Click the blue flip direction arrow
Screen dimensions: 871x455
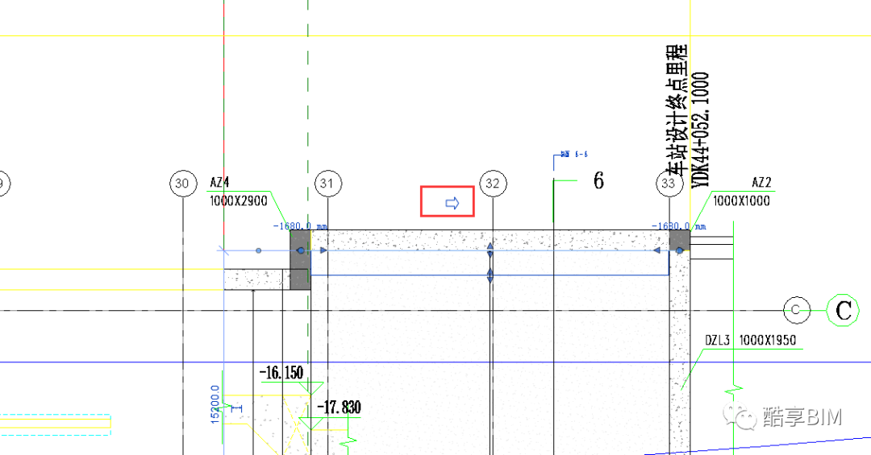[x=452, y=203]
